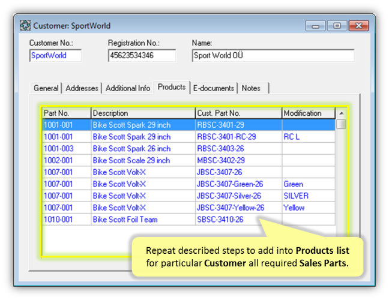This screenshot has height=300, width=389.
Task: Open the Addresses tab
Action: tap(82, 88)
